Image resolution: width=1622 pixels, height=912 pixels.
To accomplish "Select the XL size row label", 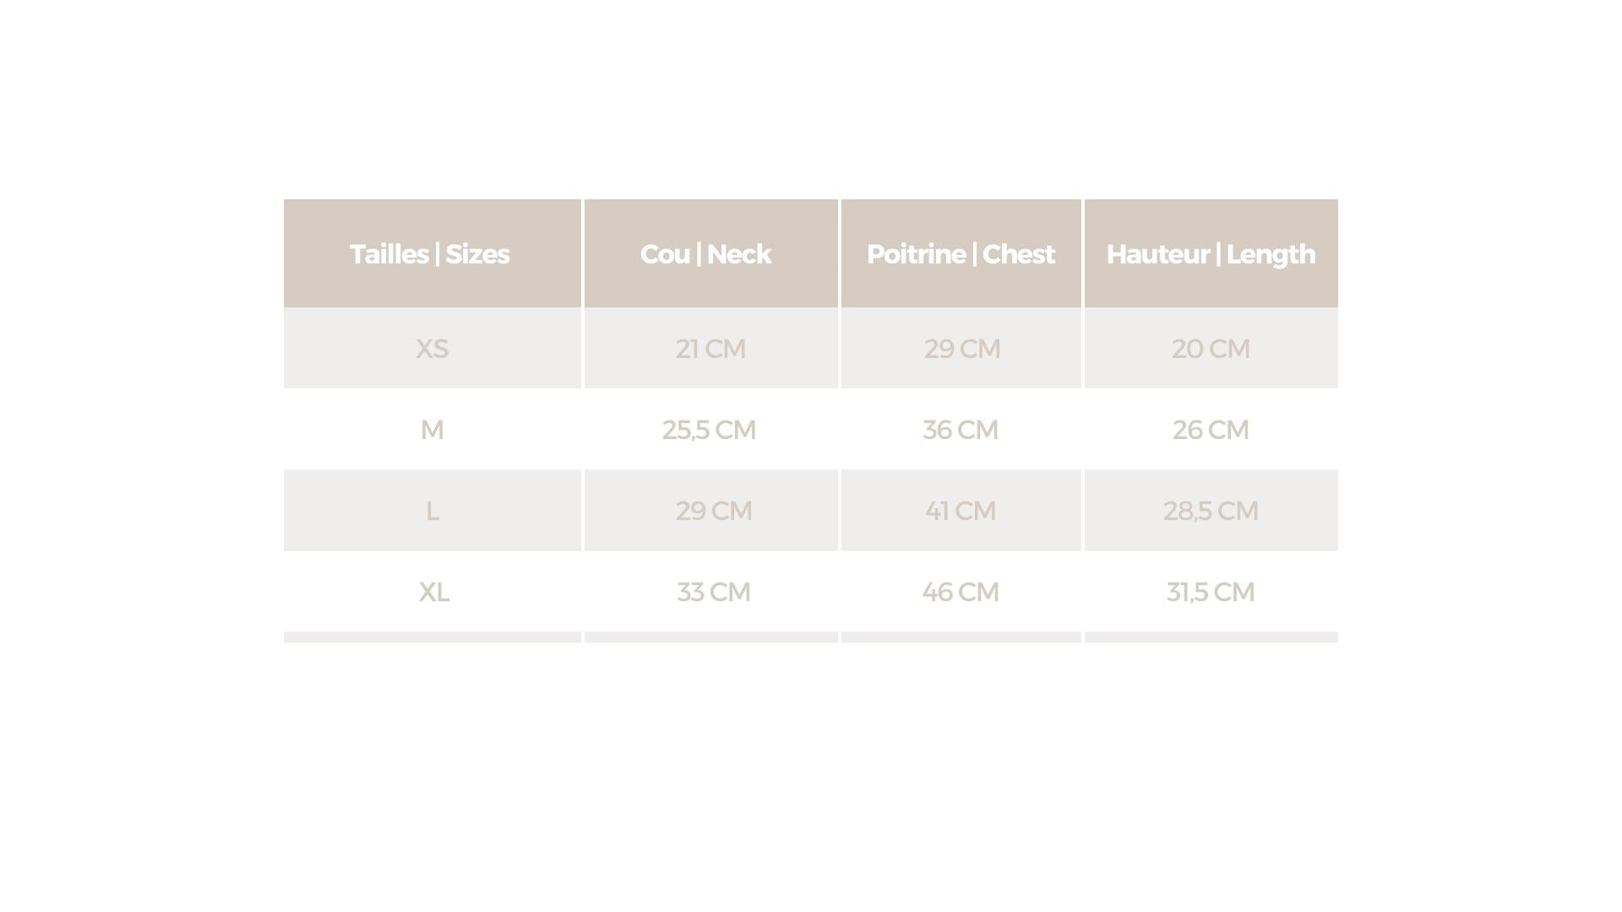I will click(433, 592).
